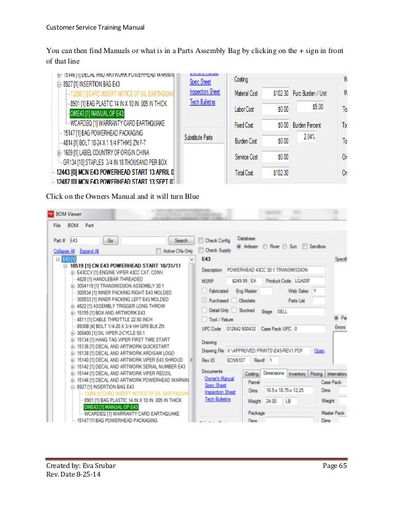393x510 pixels.
Task: Select 300534 INNER PACKING RIGHT E43 MOLDED
Action: pos(124,293)
